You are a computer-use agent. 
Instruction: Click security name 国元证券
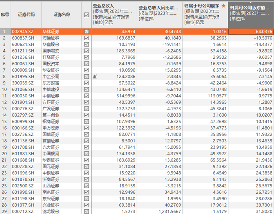(51, 167)
